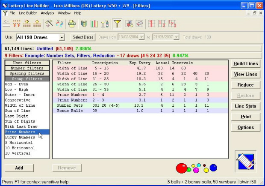Select the Width of Line 5 - 15 row
The image size is (265, 186).
pos(140,68)
